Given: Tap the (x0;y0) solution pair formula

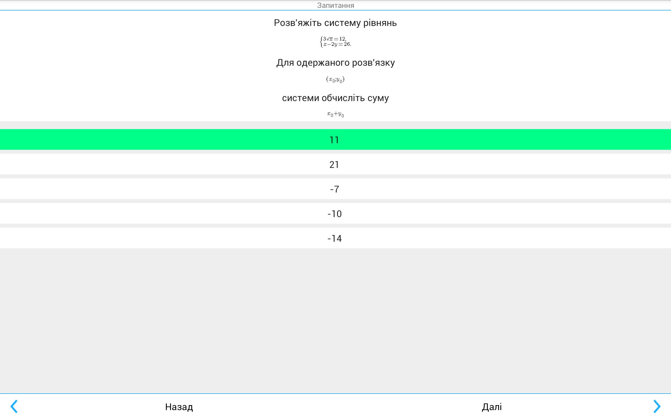Looking at the screenshot, I should coord(335,80).
